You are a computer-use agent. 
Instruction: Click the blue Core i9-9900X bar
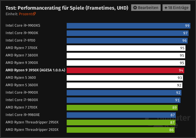point(124,93)
